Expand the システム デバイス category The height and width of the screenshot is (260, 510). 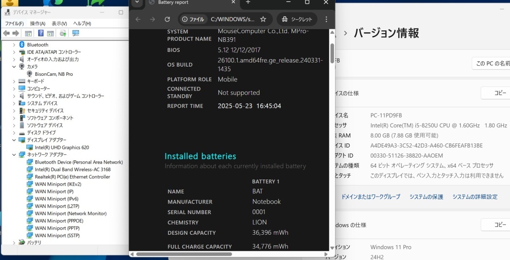click(14, 103)
